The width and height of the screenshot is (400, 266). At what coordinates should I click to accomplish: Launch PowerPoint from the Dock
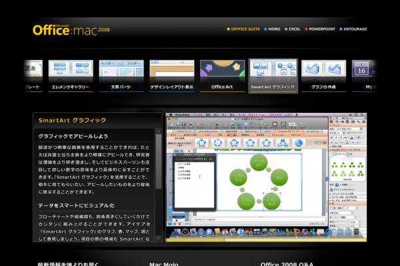297,231
